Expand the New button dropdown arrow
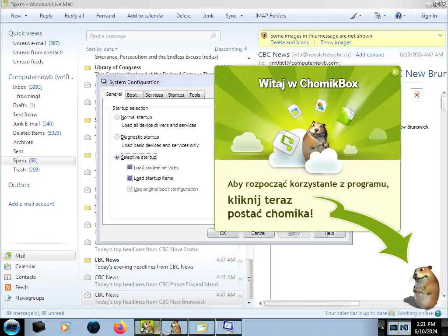448x336 pixels. [x=26, y=16]
